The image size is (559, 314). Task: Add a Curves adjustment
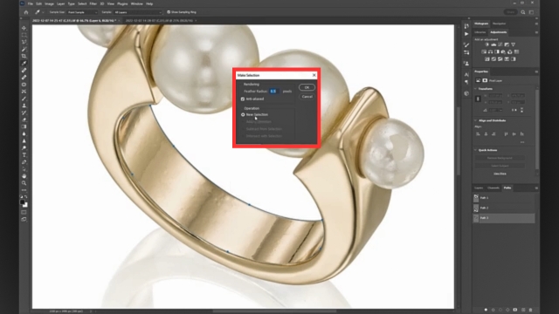[x=500, y=44]
